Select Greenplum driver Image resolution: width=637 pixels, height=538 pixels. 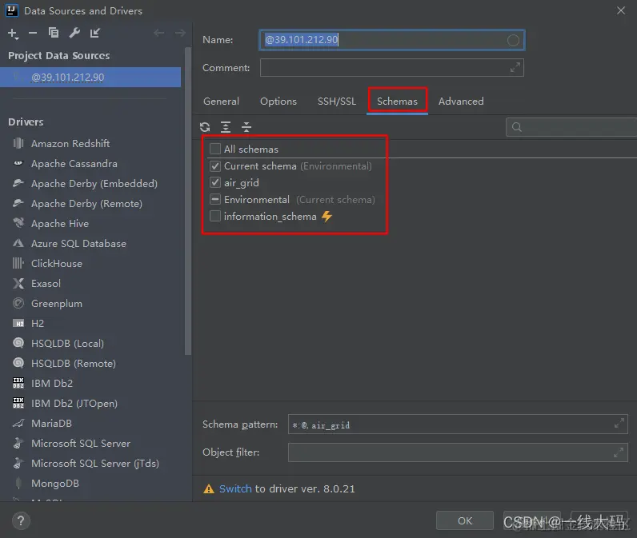(57, 304)
